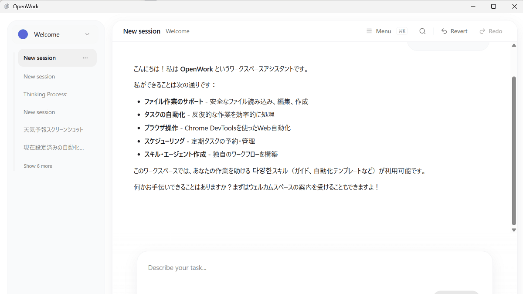
Task: Open session options via the ellipsis icon
Action: click(85, 57)
